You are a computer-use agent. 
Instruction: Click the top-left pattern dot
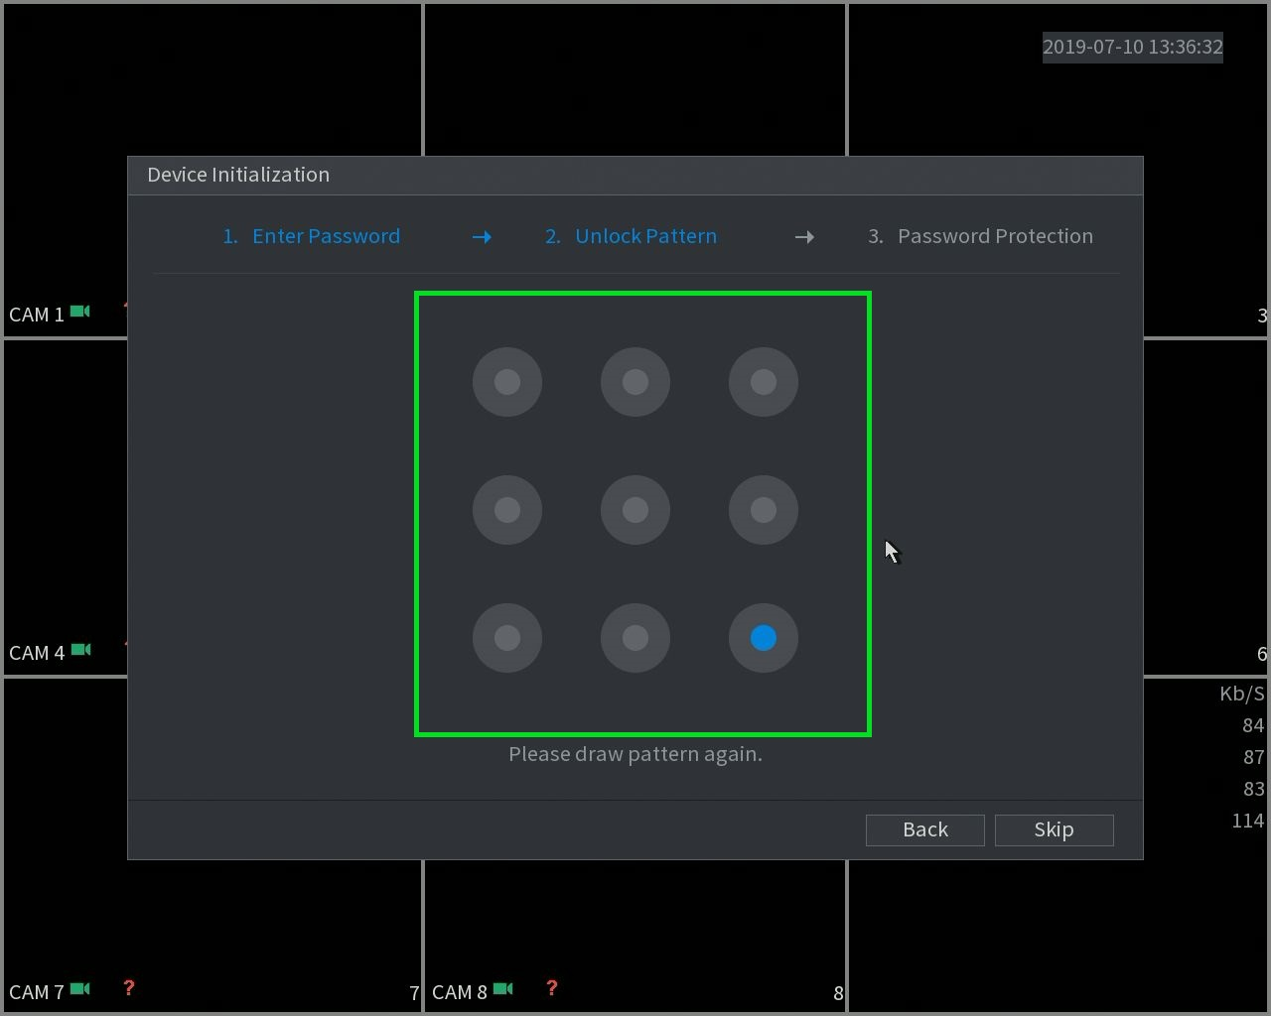(x=507, y=382)
